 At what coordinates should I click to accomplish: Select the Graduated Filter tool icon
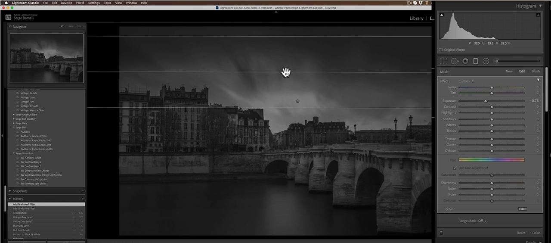pos(476,61)
